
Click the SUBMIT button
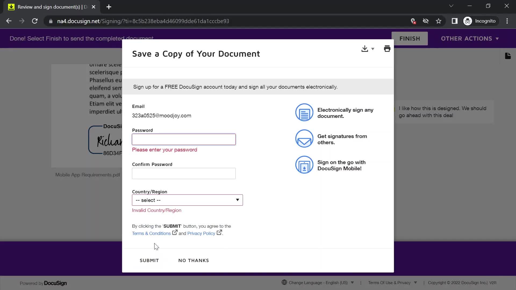tap(149, 260)
